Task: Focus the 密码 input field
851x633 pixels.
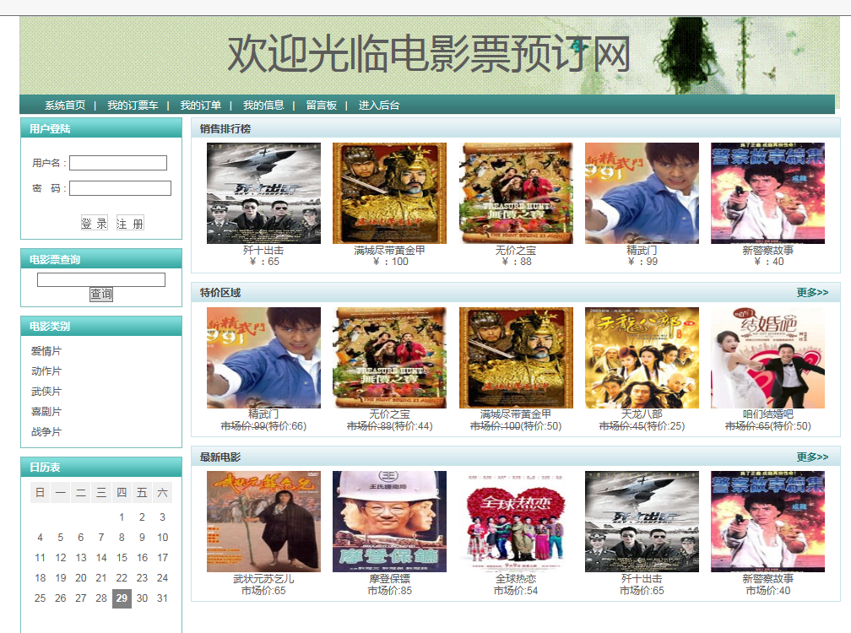Action: point(120,188)
